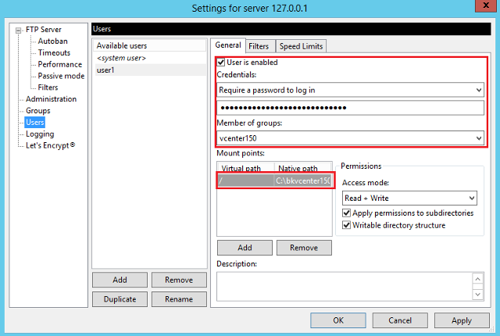Uncheck User is enabled checkbox
Viewport: 500px width, 336px height.
coord(221,63)
